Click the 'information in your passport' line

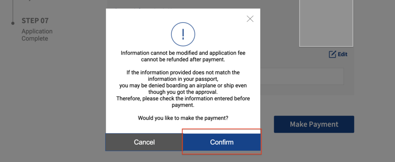[x=183, y=79]
